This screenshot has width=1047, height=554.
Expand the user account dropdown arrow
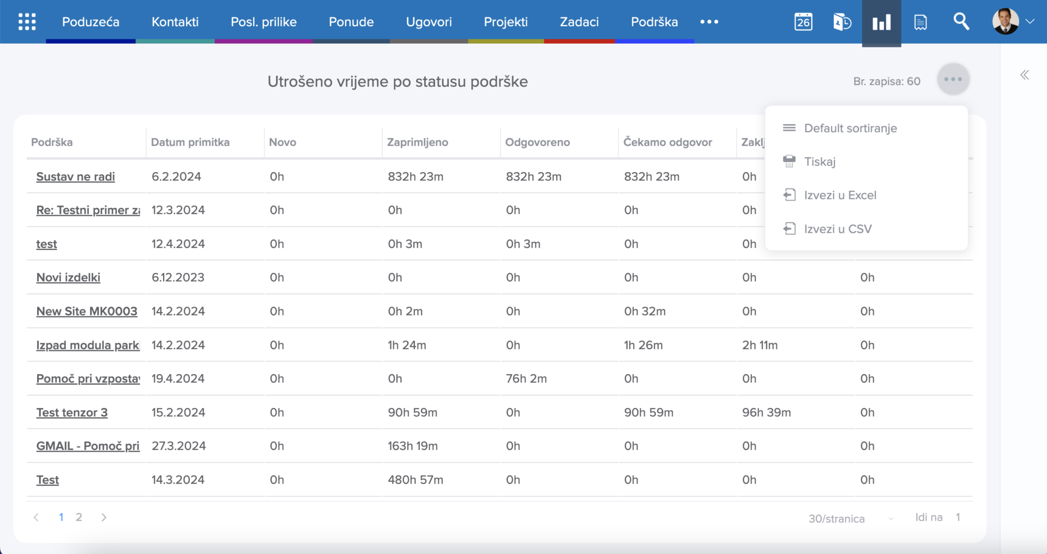pyautogui.click(x=1030, y=22)
